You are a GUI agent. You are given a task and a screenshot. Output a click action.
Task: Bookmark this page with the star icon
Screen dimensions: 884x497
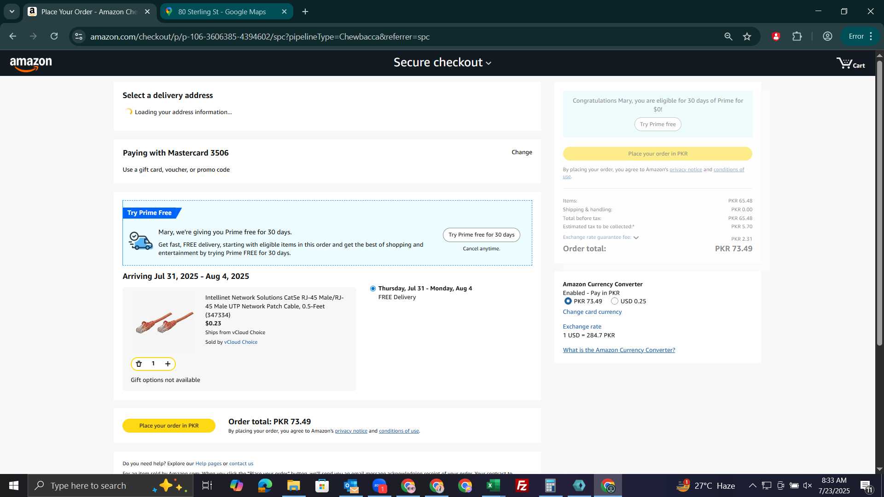(747, 36)
